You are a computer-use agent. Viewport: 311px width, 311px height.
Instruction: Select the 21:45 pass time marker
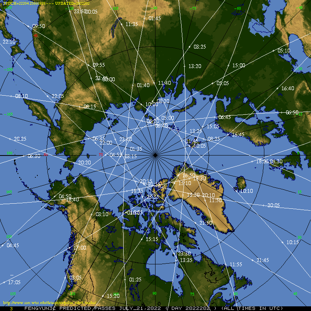pyautogui.click(x=262, y=260)
